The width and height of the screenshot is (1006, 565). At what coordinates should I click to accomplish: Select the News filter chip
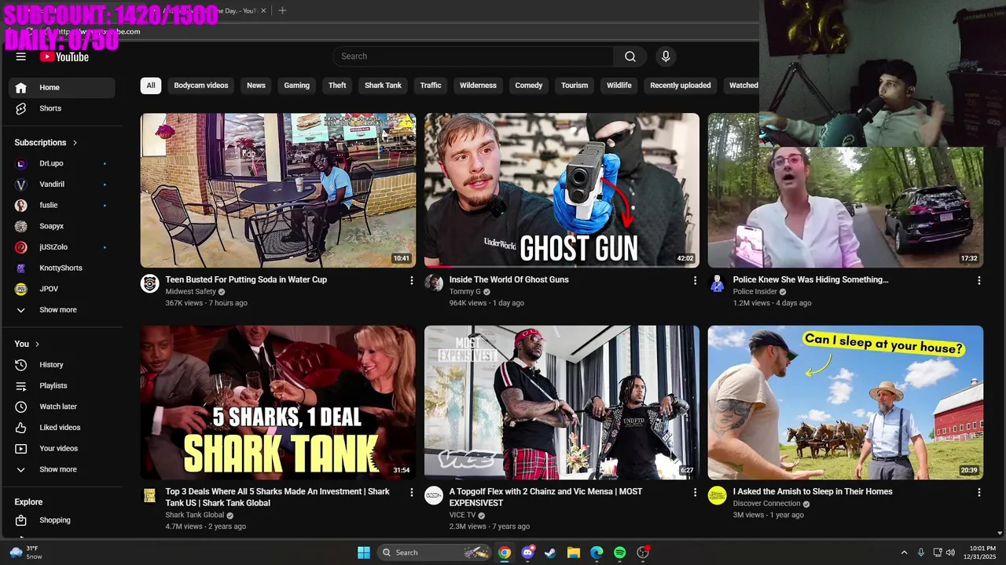coord(256,86)
